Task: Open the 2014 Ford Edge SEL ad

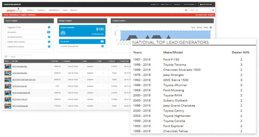Action: tap(20, 73)
